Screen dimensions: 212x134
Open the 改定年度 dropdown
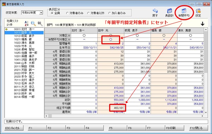click(41, 13)
